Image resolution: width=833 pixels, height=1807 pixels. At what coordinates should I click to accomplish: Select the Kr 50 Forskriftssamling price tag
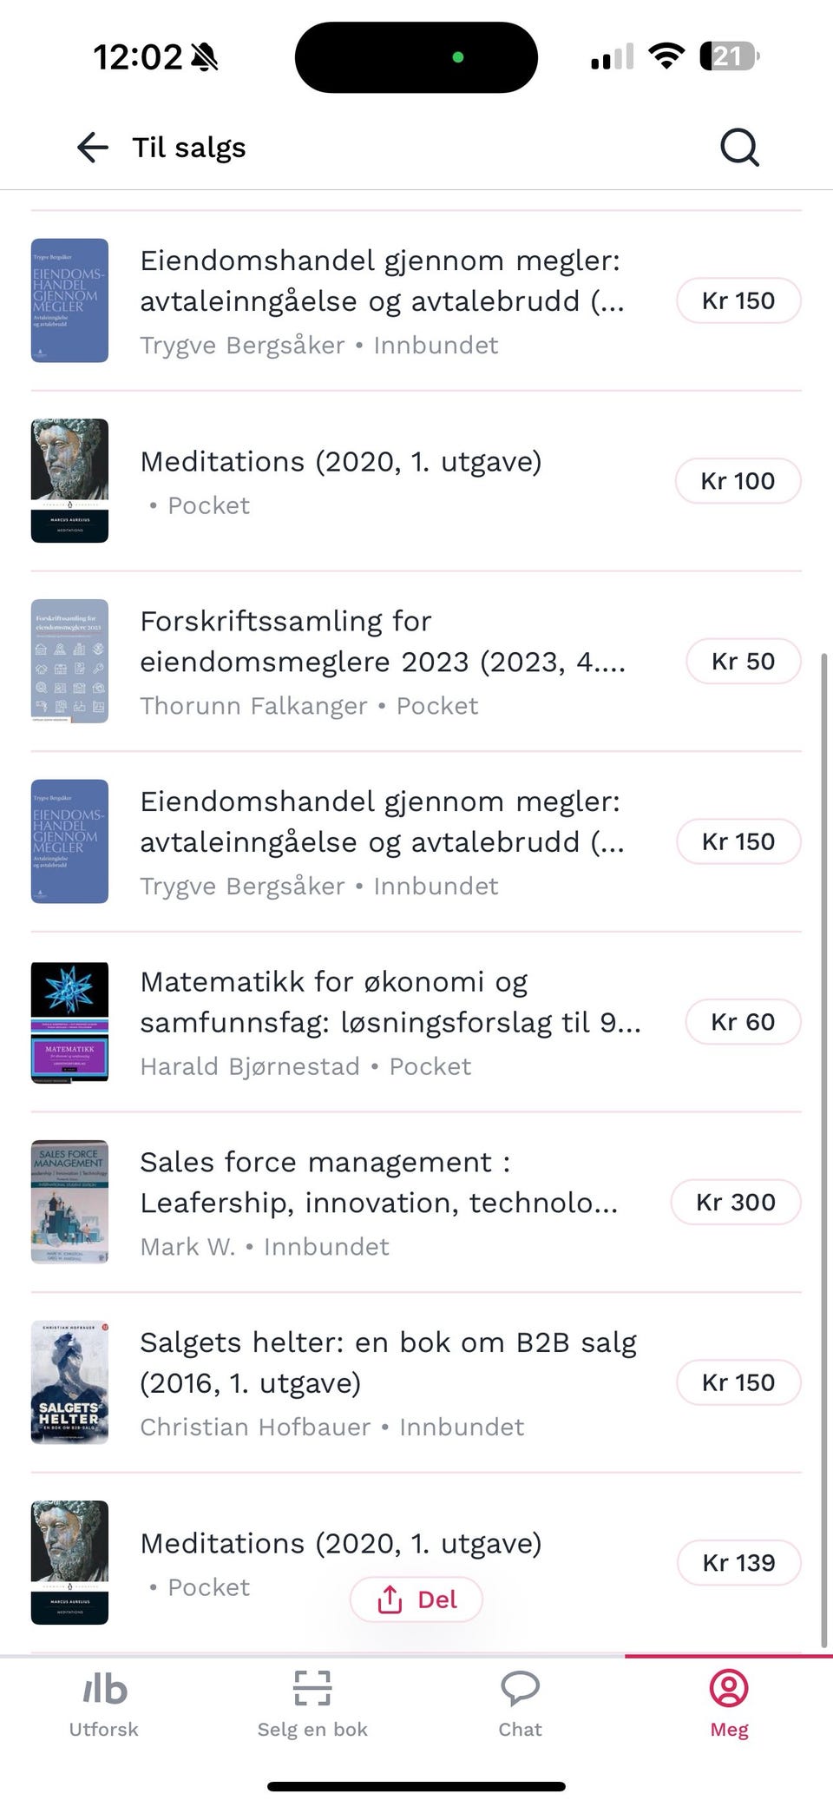744,662
